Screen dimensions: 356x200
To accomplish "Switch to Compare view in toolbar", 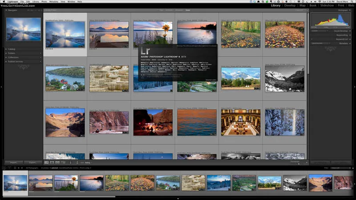I will coord(57,162).
